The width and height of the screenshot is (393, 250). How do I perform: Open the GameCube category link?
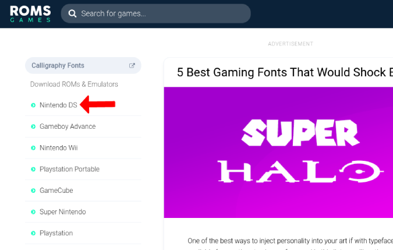coord(56,191)
